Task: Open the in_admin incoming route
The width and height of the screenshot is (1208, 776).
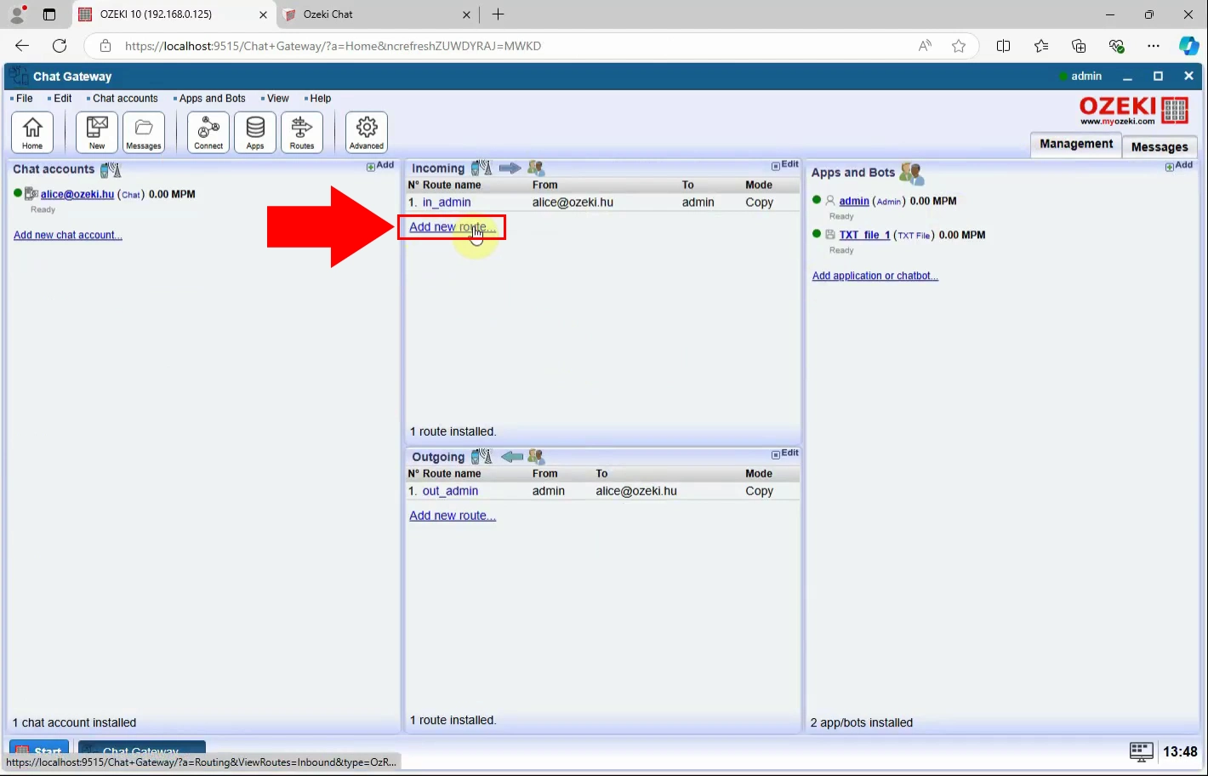Action: [447, 203]
